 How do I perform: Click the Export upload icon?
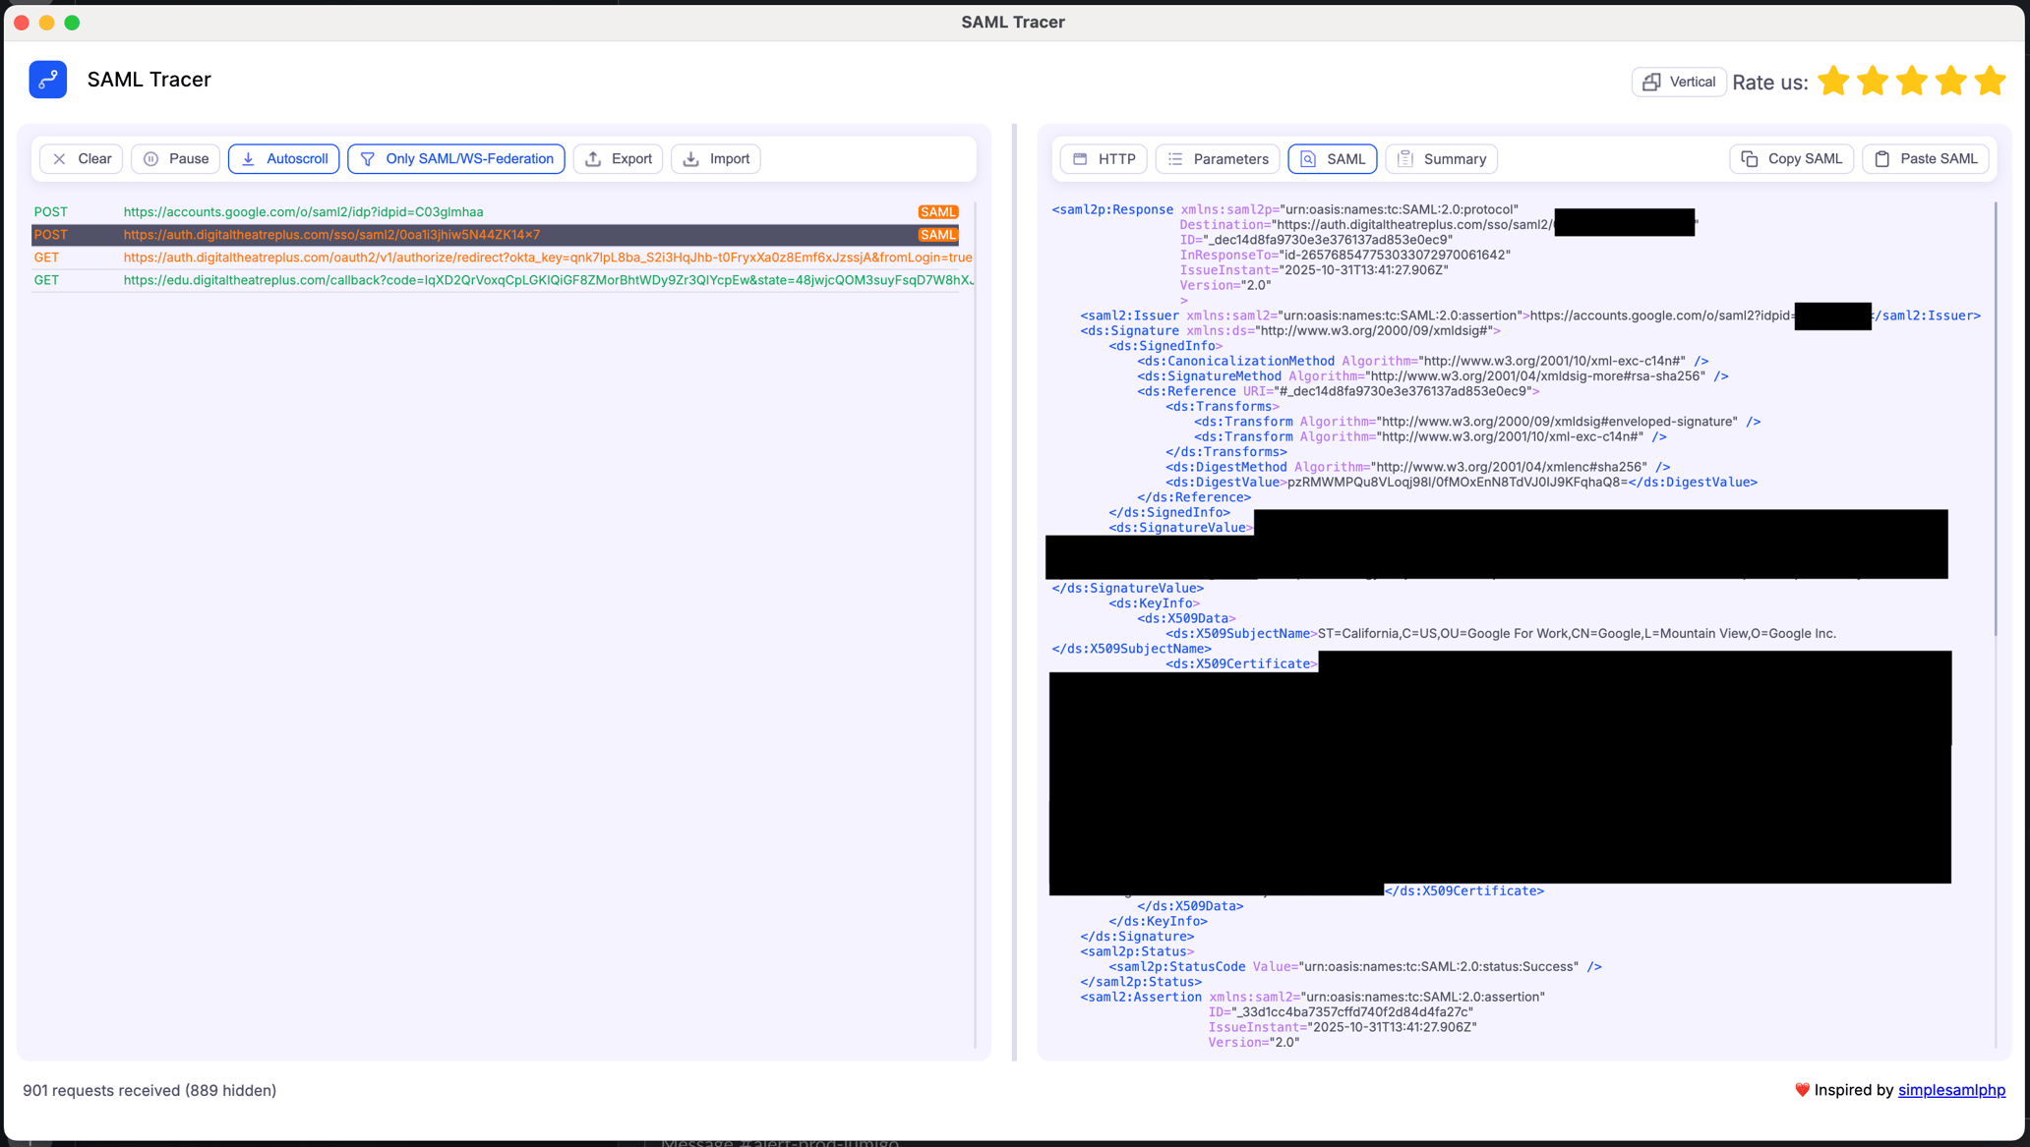[x=593, y=158]
